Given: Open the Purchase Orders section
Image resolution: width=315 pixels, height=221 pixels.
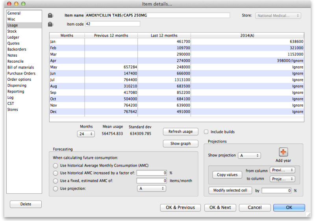Looking at the screenshot, I should 21,73.
